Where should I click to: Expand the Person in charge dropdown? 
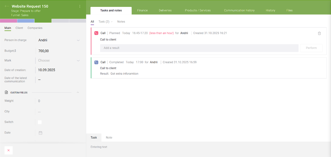78,40
